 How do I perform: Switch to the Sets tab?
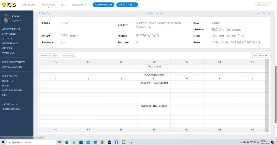click(63, 5)
